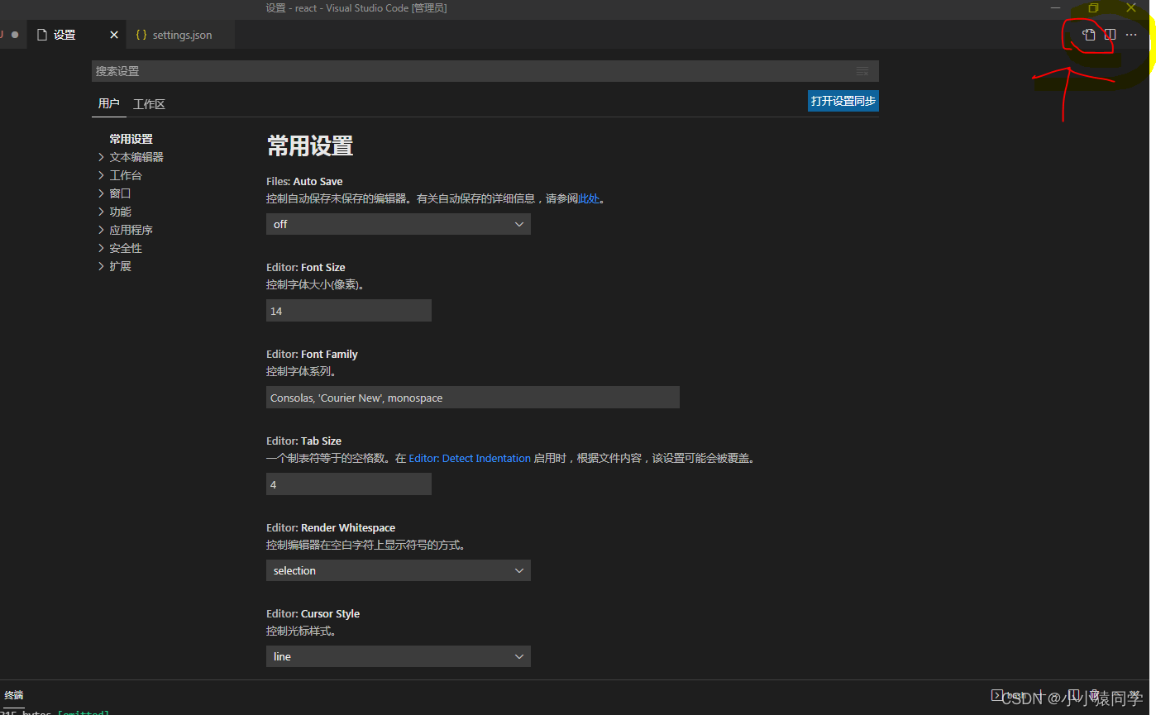Image resolution: width=1156 pixels, height=715 pixels.
Task: Click the Tab Size value field
Action: point(349,484)
